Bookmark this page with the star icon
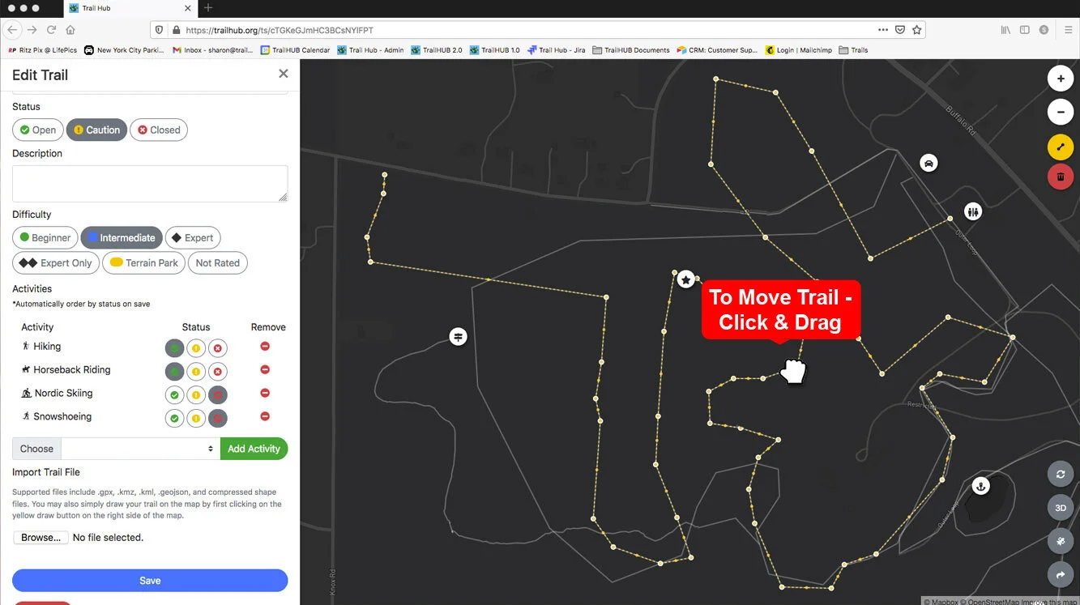Image resolution: width=1080 pixels, height=605 pixels. (917, 30)
